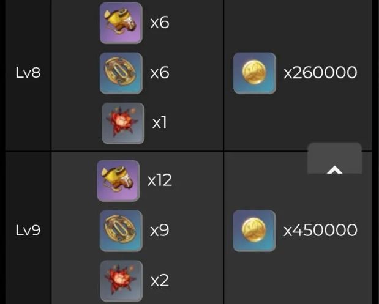Click the Lv8 Mora coin icon
The width and height of the screenshot is (379, 304).
tap(255, 73)
